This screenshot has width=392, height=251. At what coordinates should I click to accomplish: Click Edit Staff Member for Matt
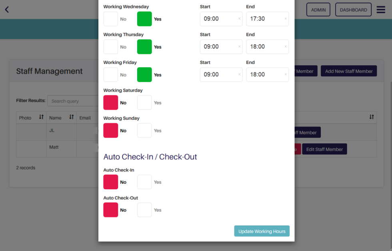[324, 149]
